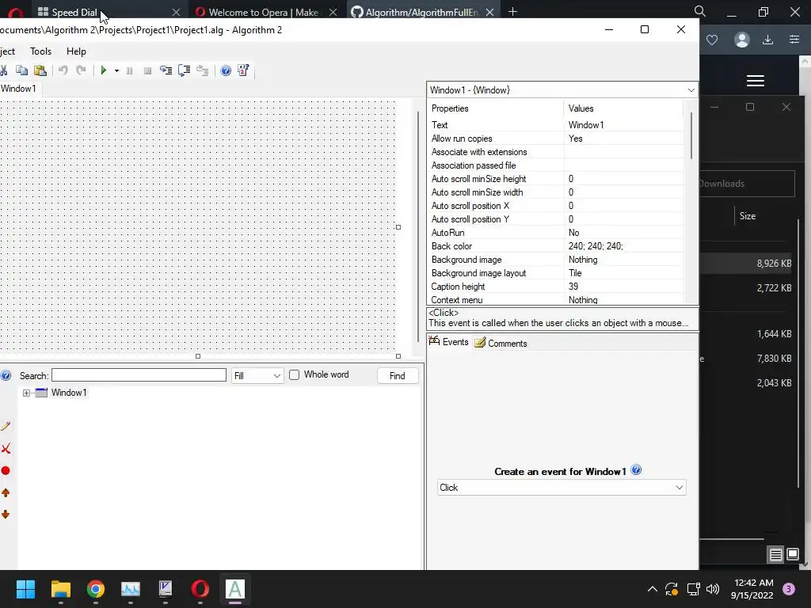Open the Tools menu
The image size is (811, 608).
click(x=41, y=51)
